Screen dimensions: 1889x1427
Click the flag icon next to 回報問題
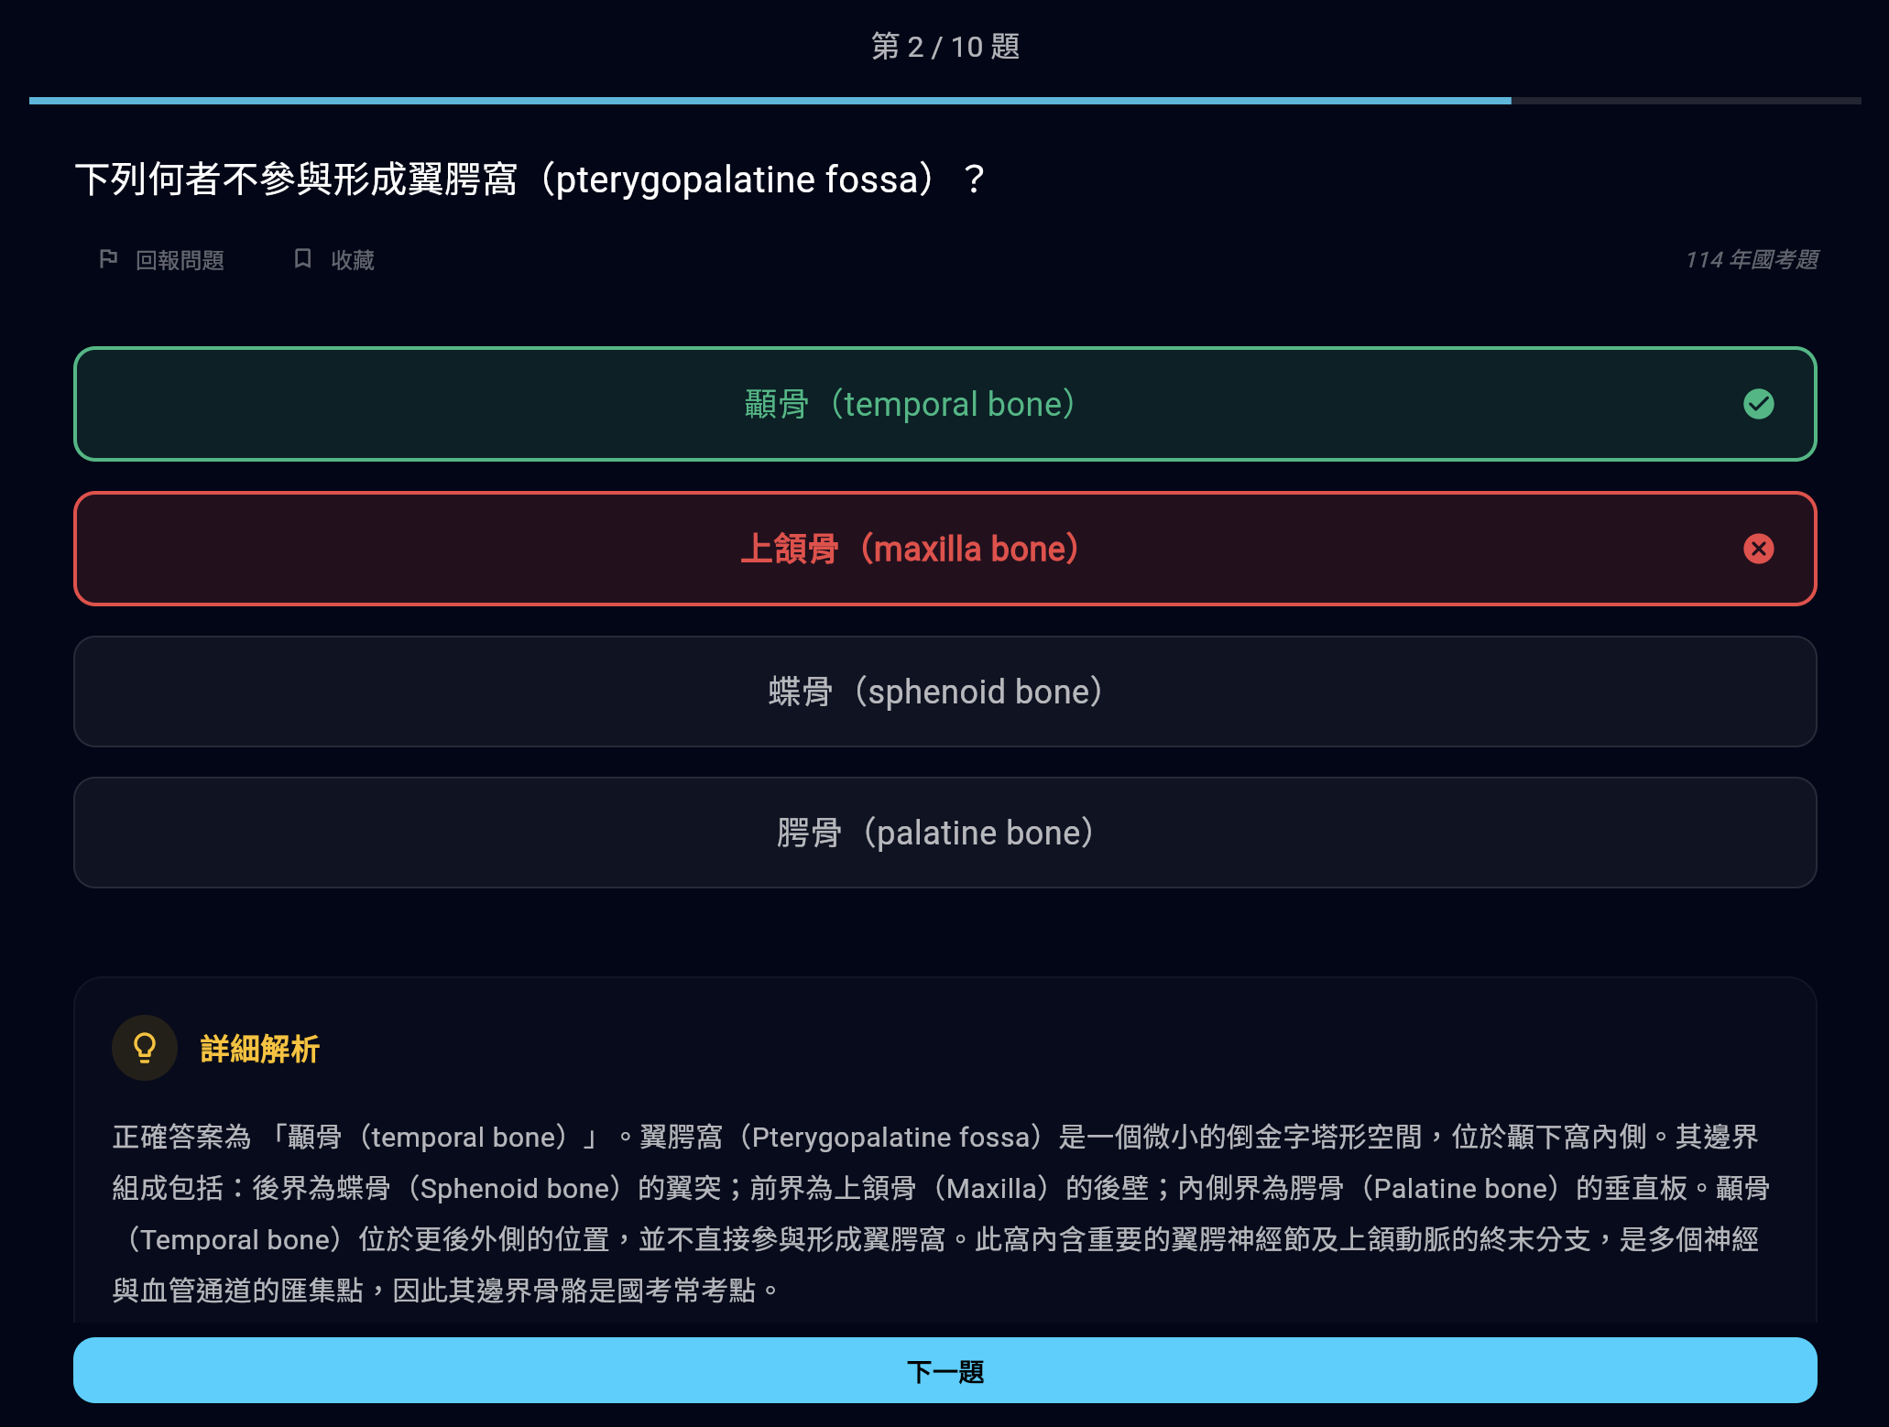pyautogui.click(x=109, y=259)
